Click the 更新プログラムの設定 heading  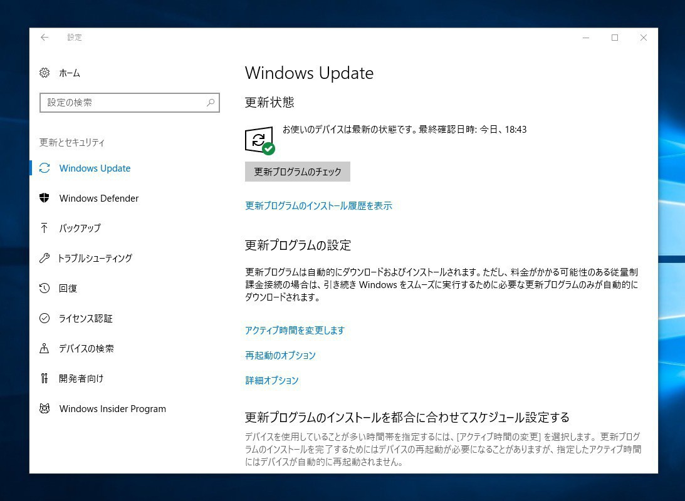coord(298,245)
